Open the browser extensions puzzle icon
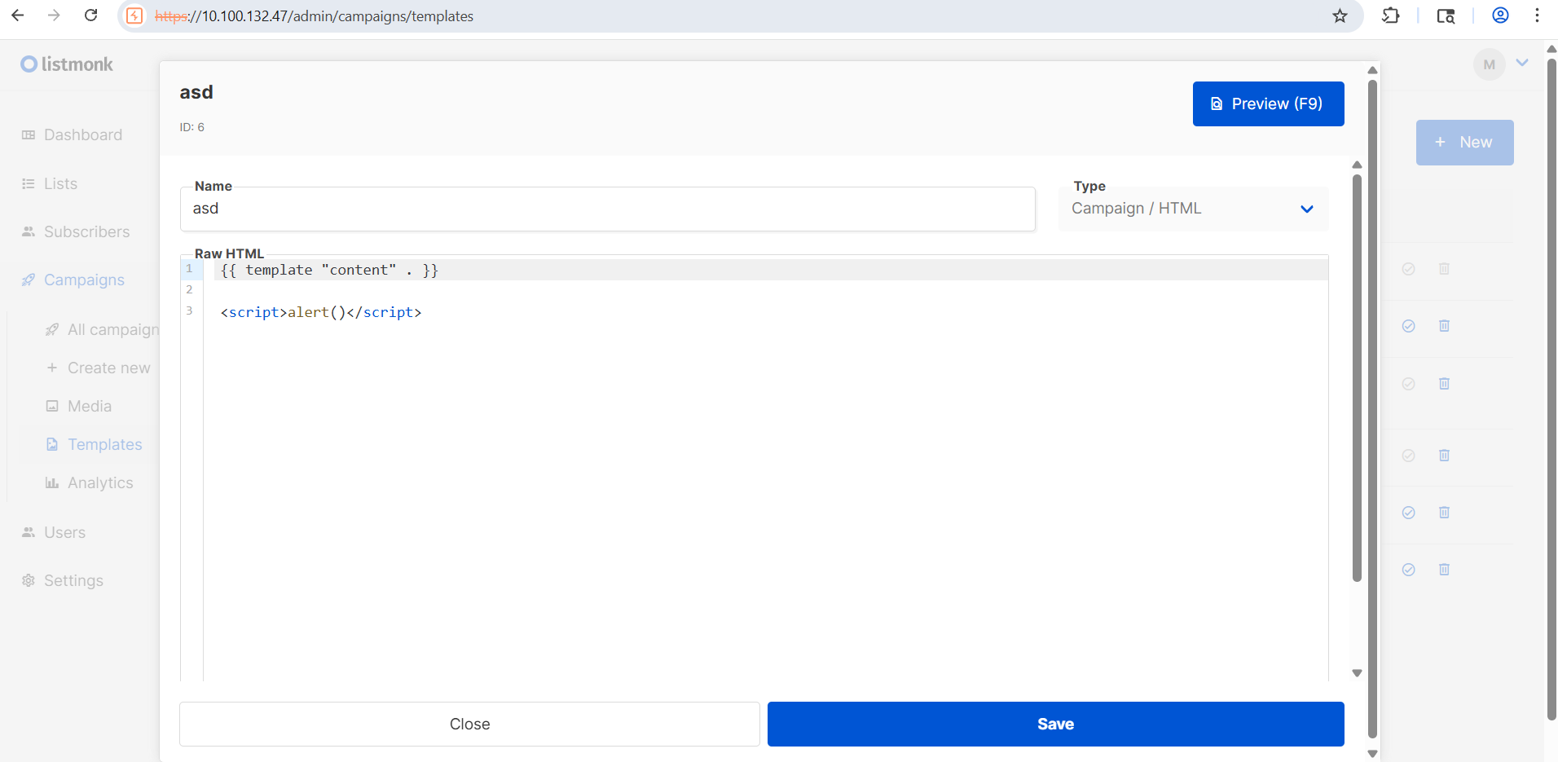The width and height of the screenshot is (1558, 762). 1391,15
